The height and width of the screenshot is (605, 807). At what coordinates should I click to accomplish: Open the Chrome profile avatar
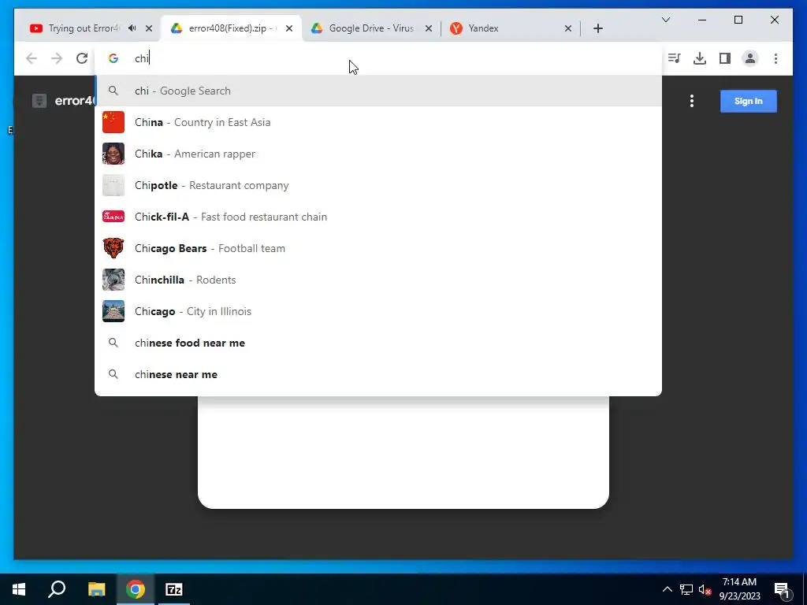pos(750,58)
